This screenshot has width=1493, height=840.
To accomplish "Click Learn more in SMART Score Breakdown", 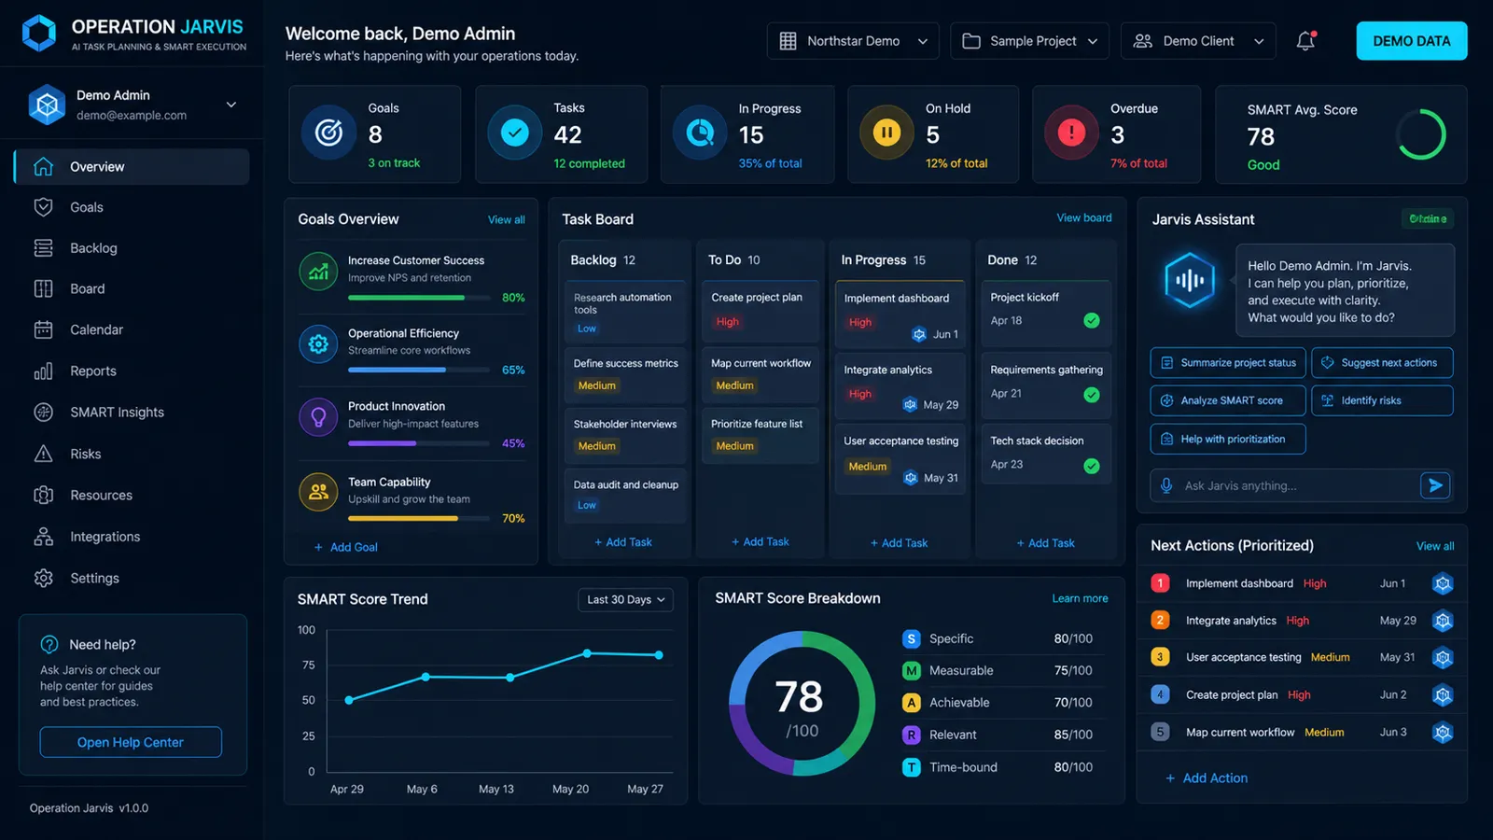I will point(1081,599).
